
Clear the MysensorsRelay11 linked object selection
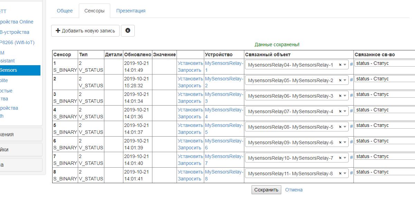tap(340, 174)
